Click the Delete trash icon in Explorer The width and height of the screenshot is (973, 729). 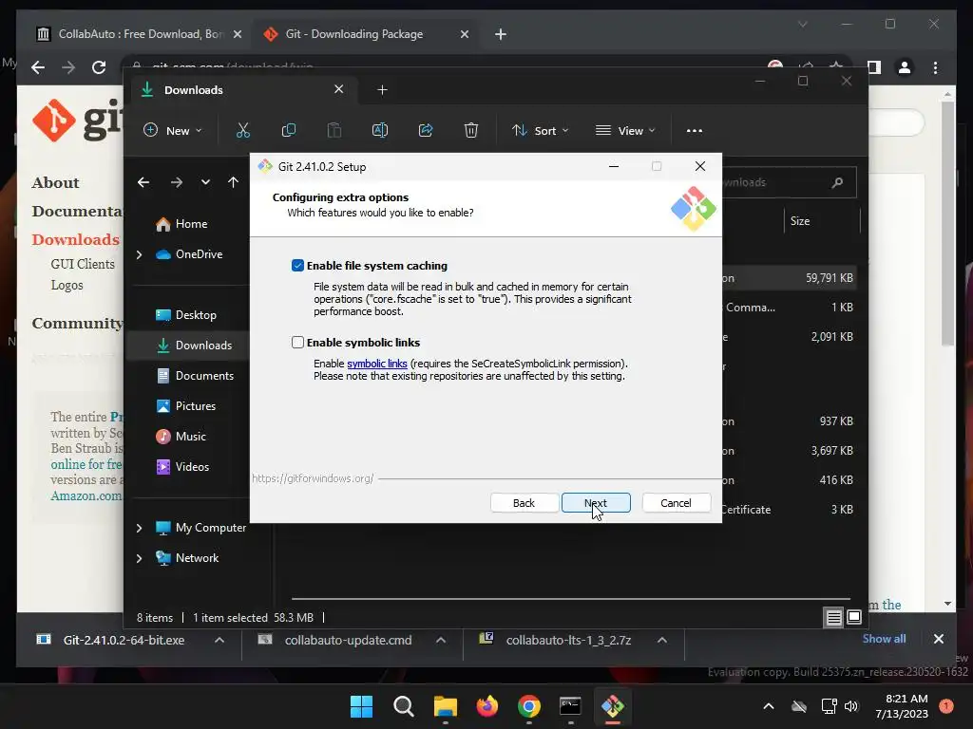[x=471, y=130]
